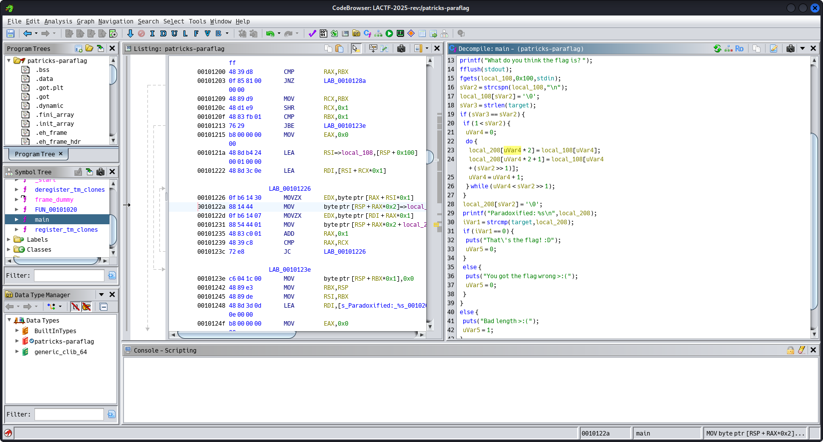
Task: Open the Memory Map toolbar icon
Action: pyautogui.click(x=400, y=33)
